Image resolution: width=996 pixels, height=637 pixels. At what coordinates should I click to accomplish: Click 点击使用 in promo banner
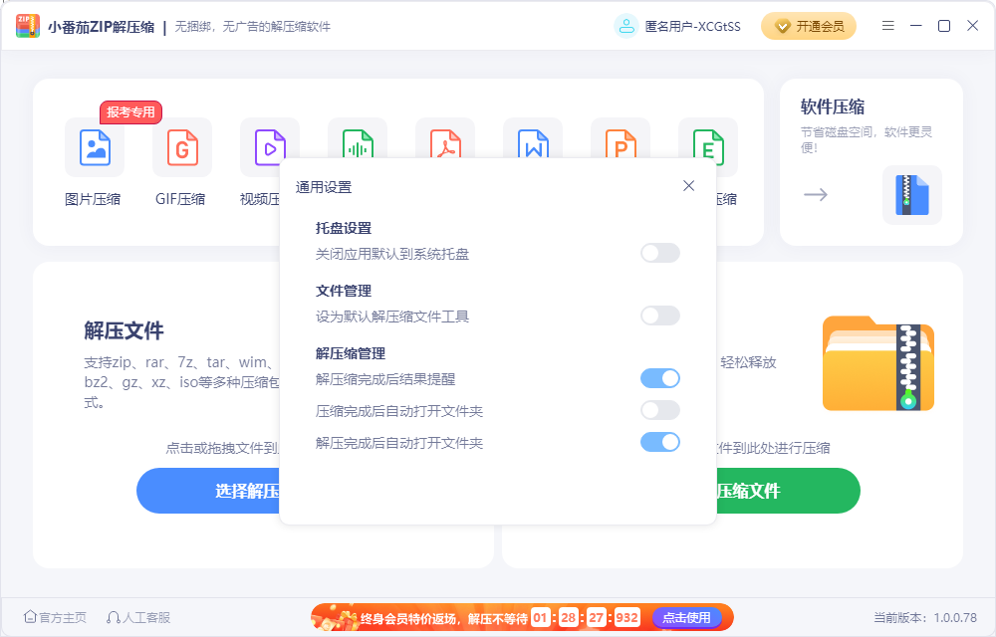pos(686,617)
